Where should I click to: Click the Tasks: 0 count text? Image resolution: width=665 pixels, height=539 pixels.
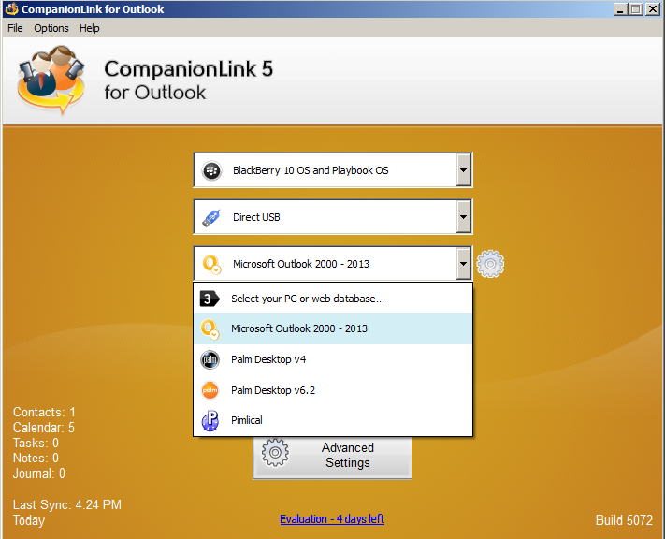[36, 443]
